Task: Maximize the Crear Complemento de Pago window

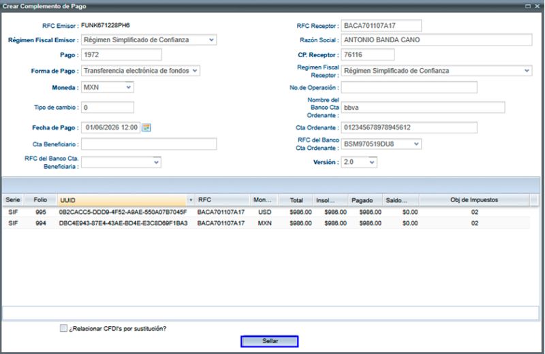Action: point(527,6)
